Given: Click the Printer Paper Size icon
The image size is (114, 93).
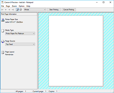Looking at the screenshot, I should click(3, 20).
